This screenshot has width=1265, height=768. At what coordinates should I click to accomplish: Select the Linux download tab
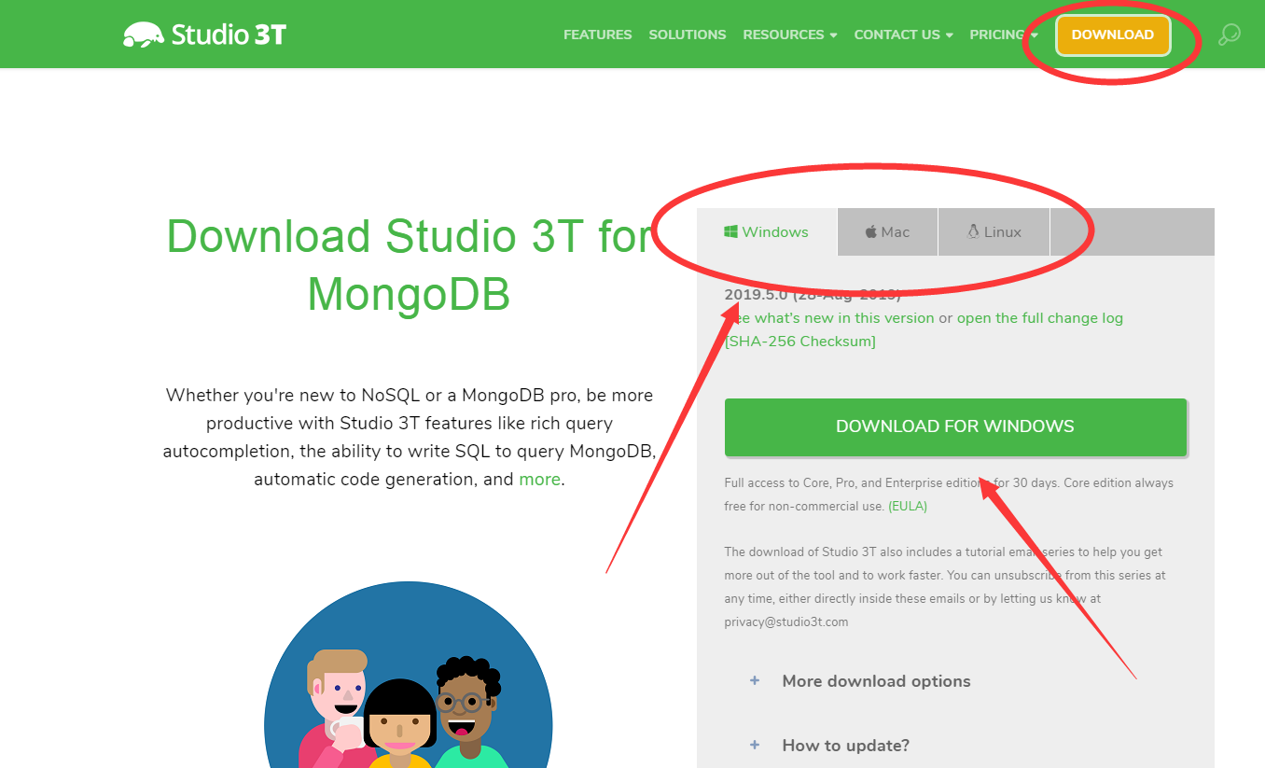tap(994, 231)
